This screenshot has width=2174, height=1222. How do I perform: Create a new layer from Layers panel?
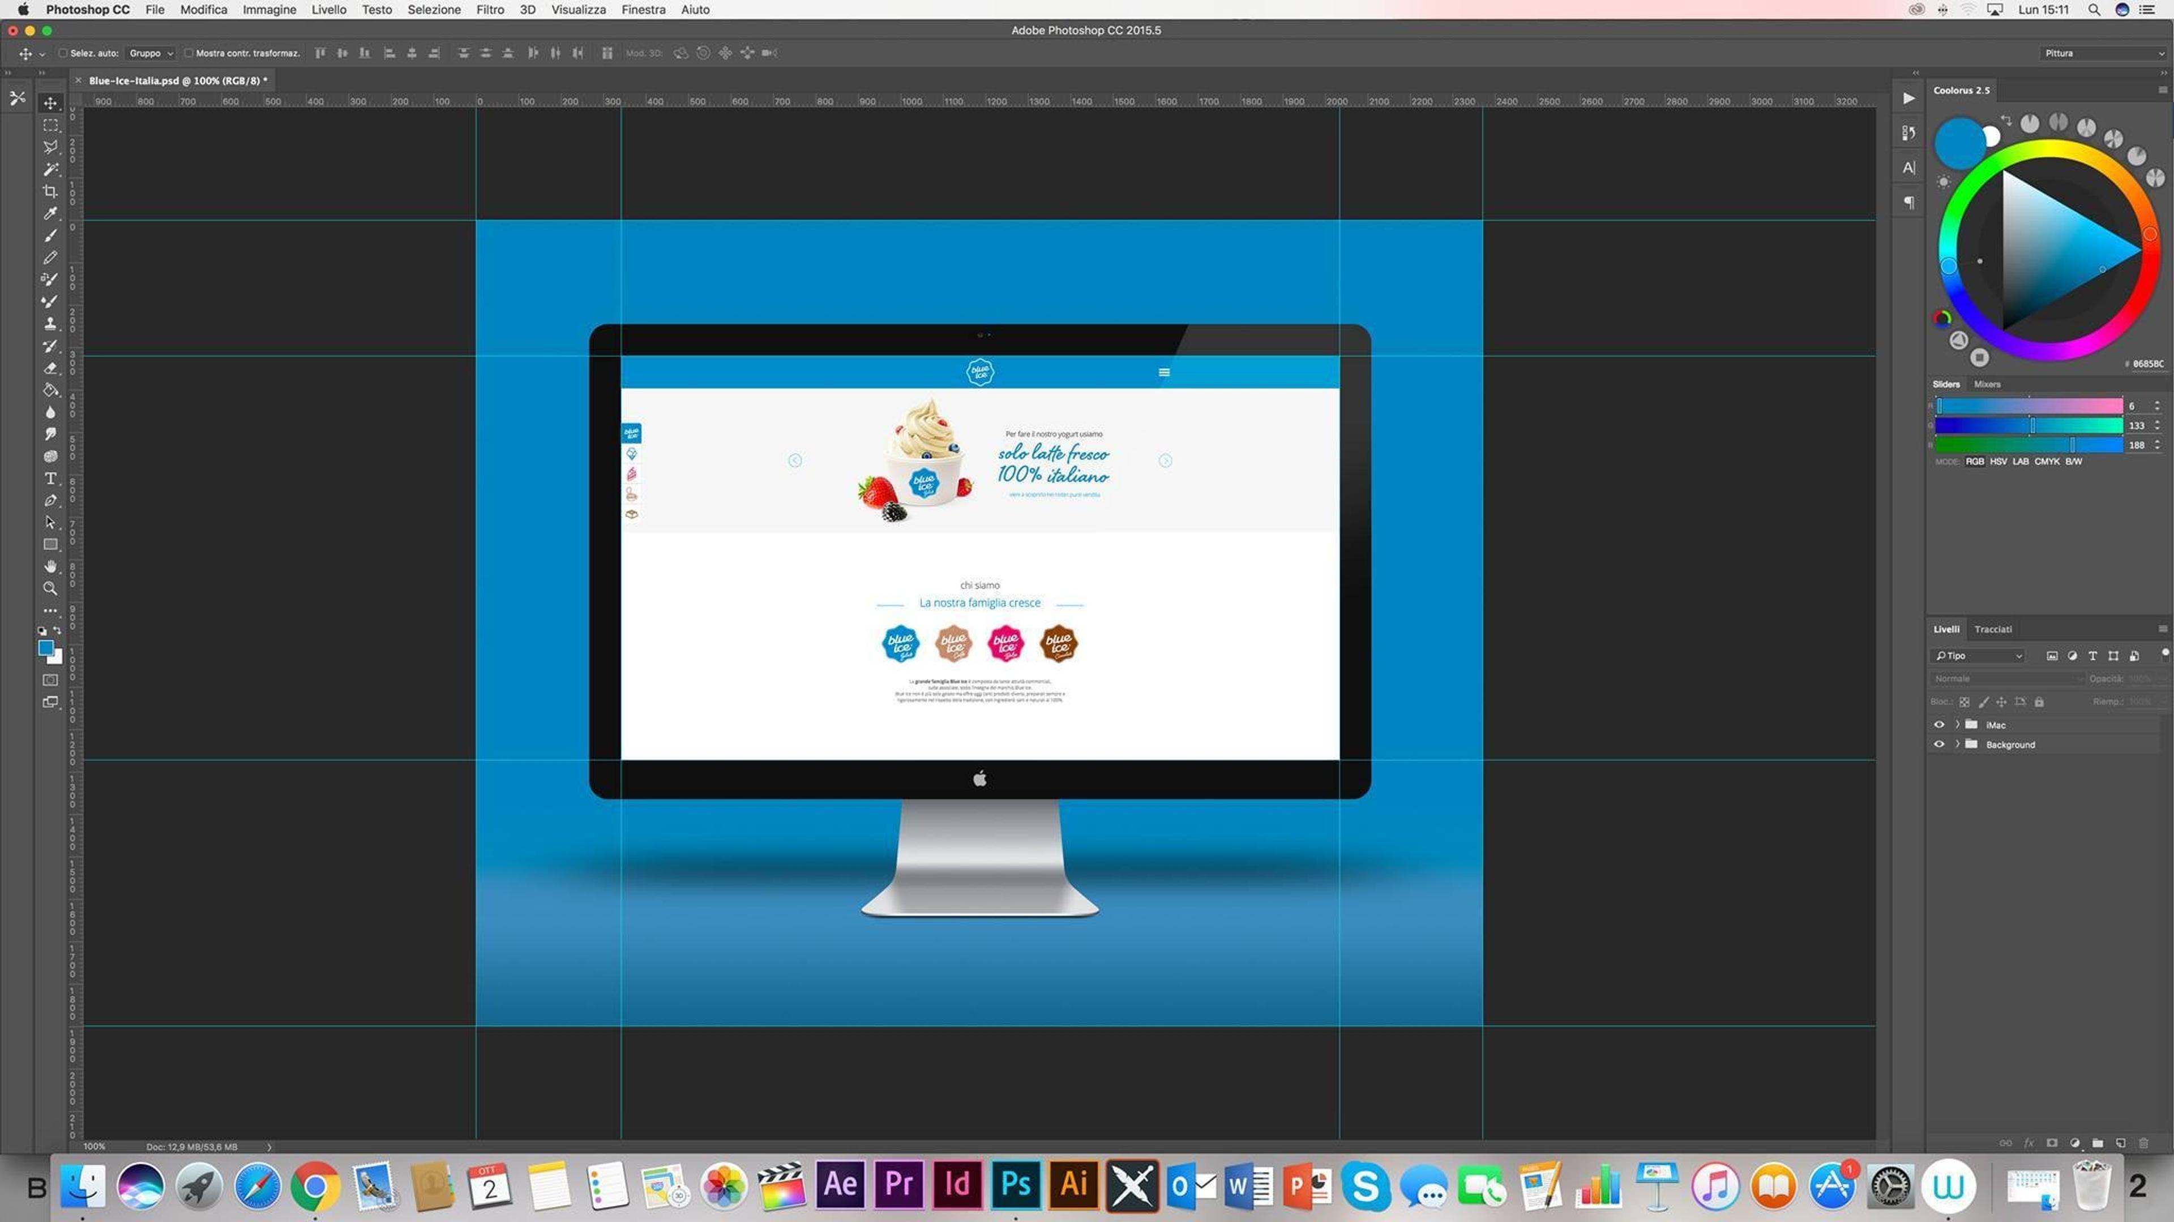(x=2120, y=1143)
